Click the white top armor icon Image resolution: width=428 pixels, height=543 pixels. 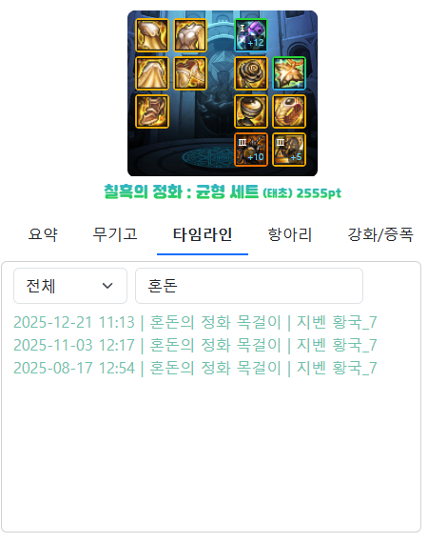pos(190,35)
